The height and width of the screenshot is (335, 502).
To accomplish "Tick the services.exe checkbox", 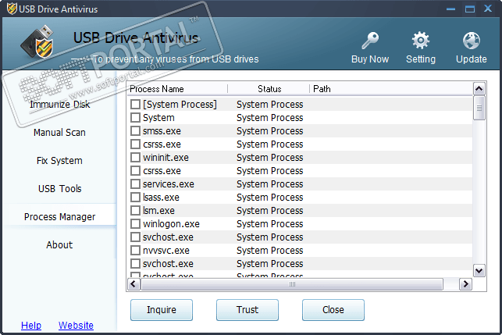I will click(135, 184).
